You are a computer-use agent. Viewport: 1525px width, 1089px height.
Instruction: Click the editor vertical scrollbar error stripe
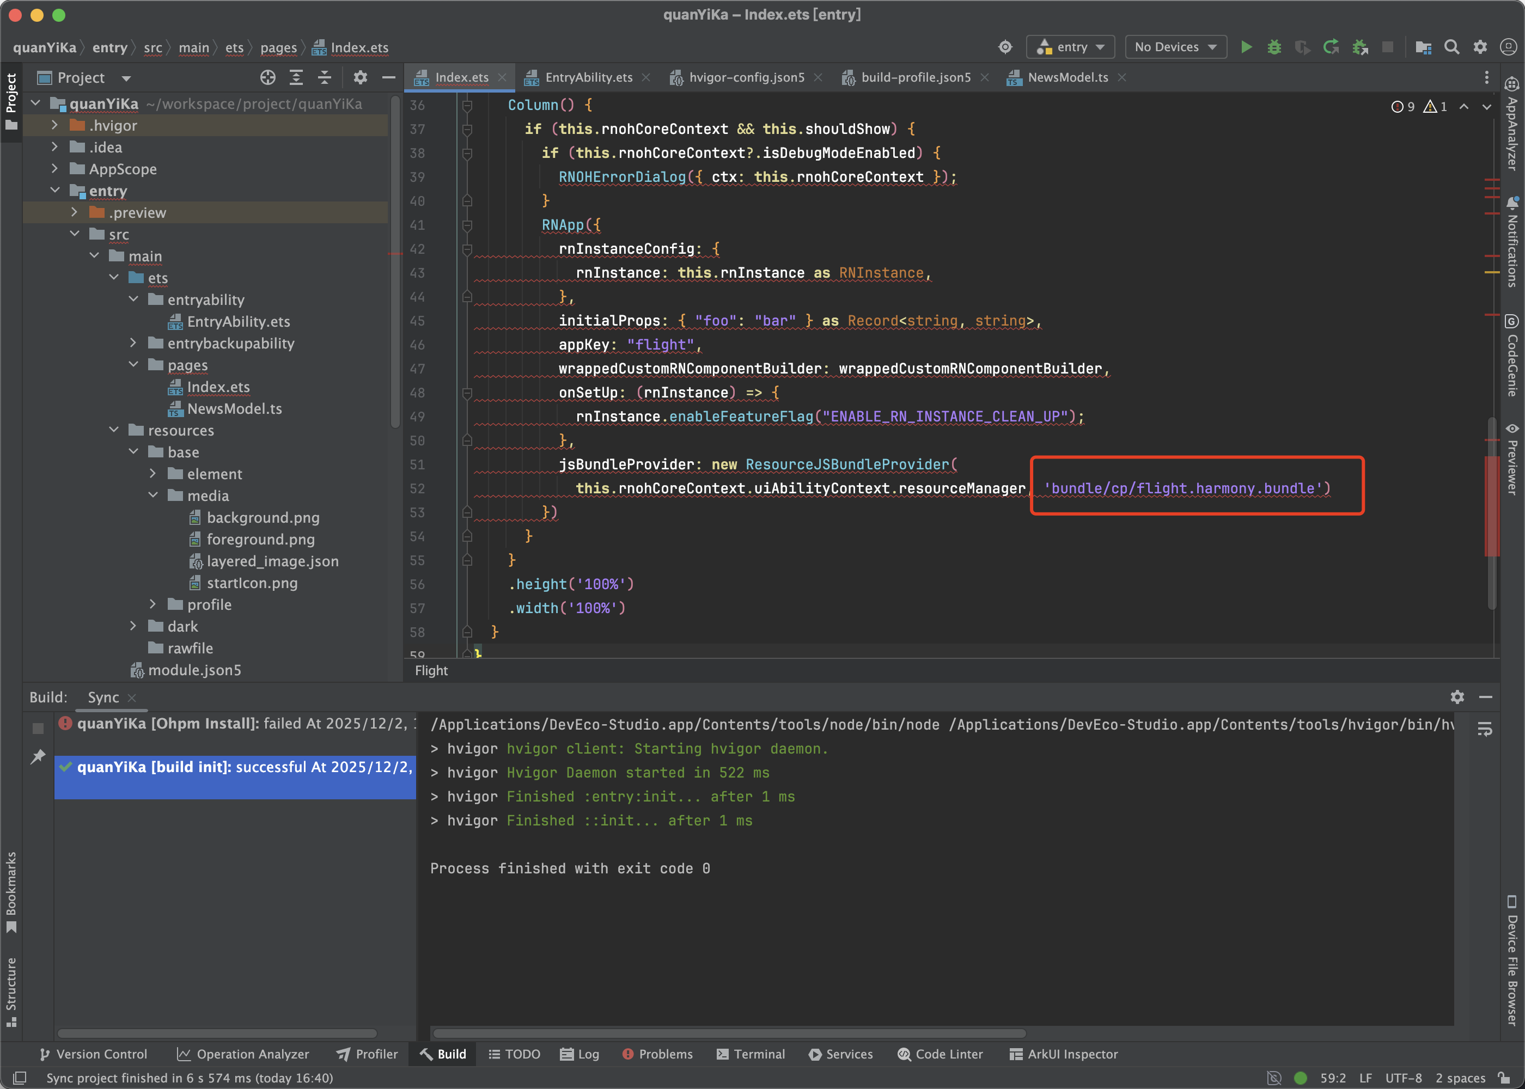pyautogui.click(x=1491, y=506)
